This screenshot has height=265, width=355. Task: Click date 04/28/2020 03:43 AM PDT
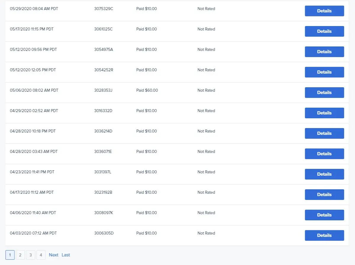click(34, 152)
